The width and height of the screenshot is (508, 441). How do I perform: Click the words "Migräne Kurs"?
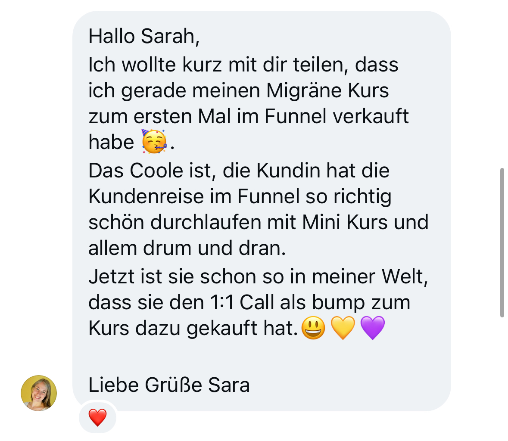pyautogui.click(x=327, y=90)
